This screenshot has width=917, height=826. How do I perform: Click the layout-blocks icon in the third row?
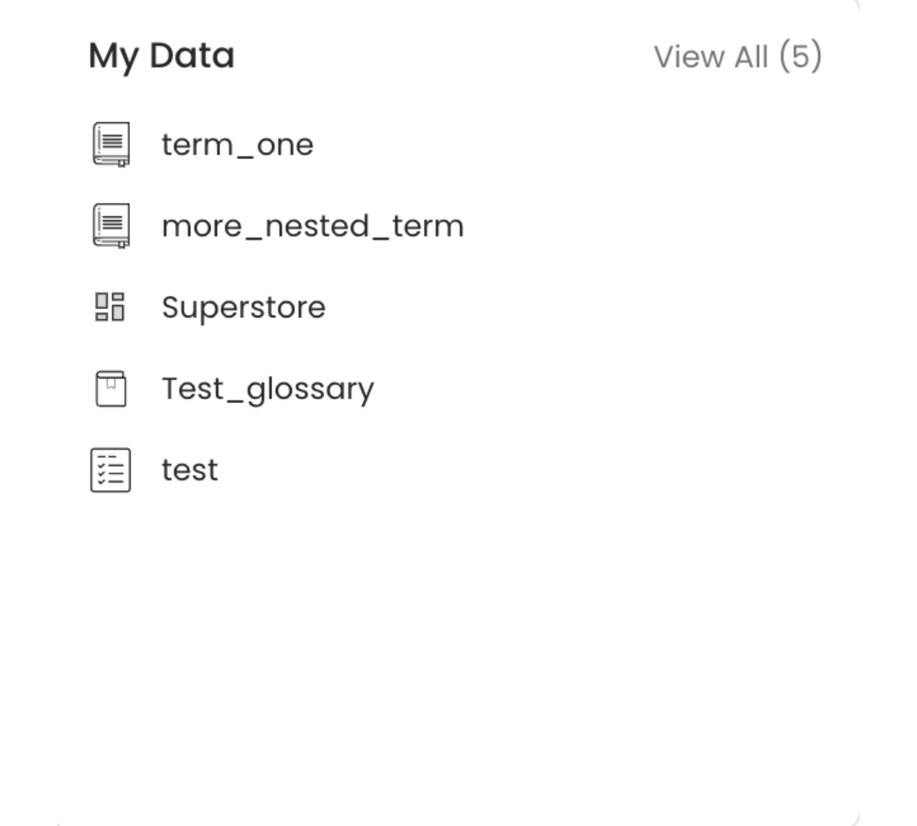110,307
